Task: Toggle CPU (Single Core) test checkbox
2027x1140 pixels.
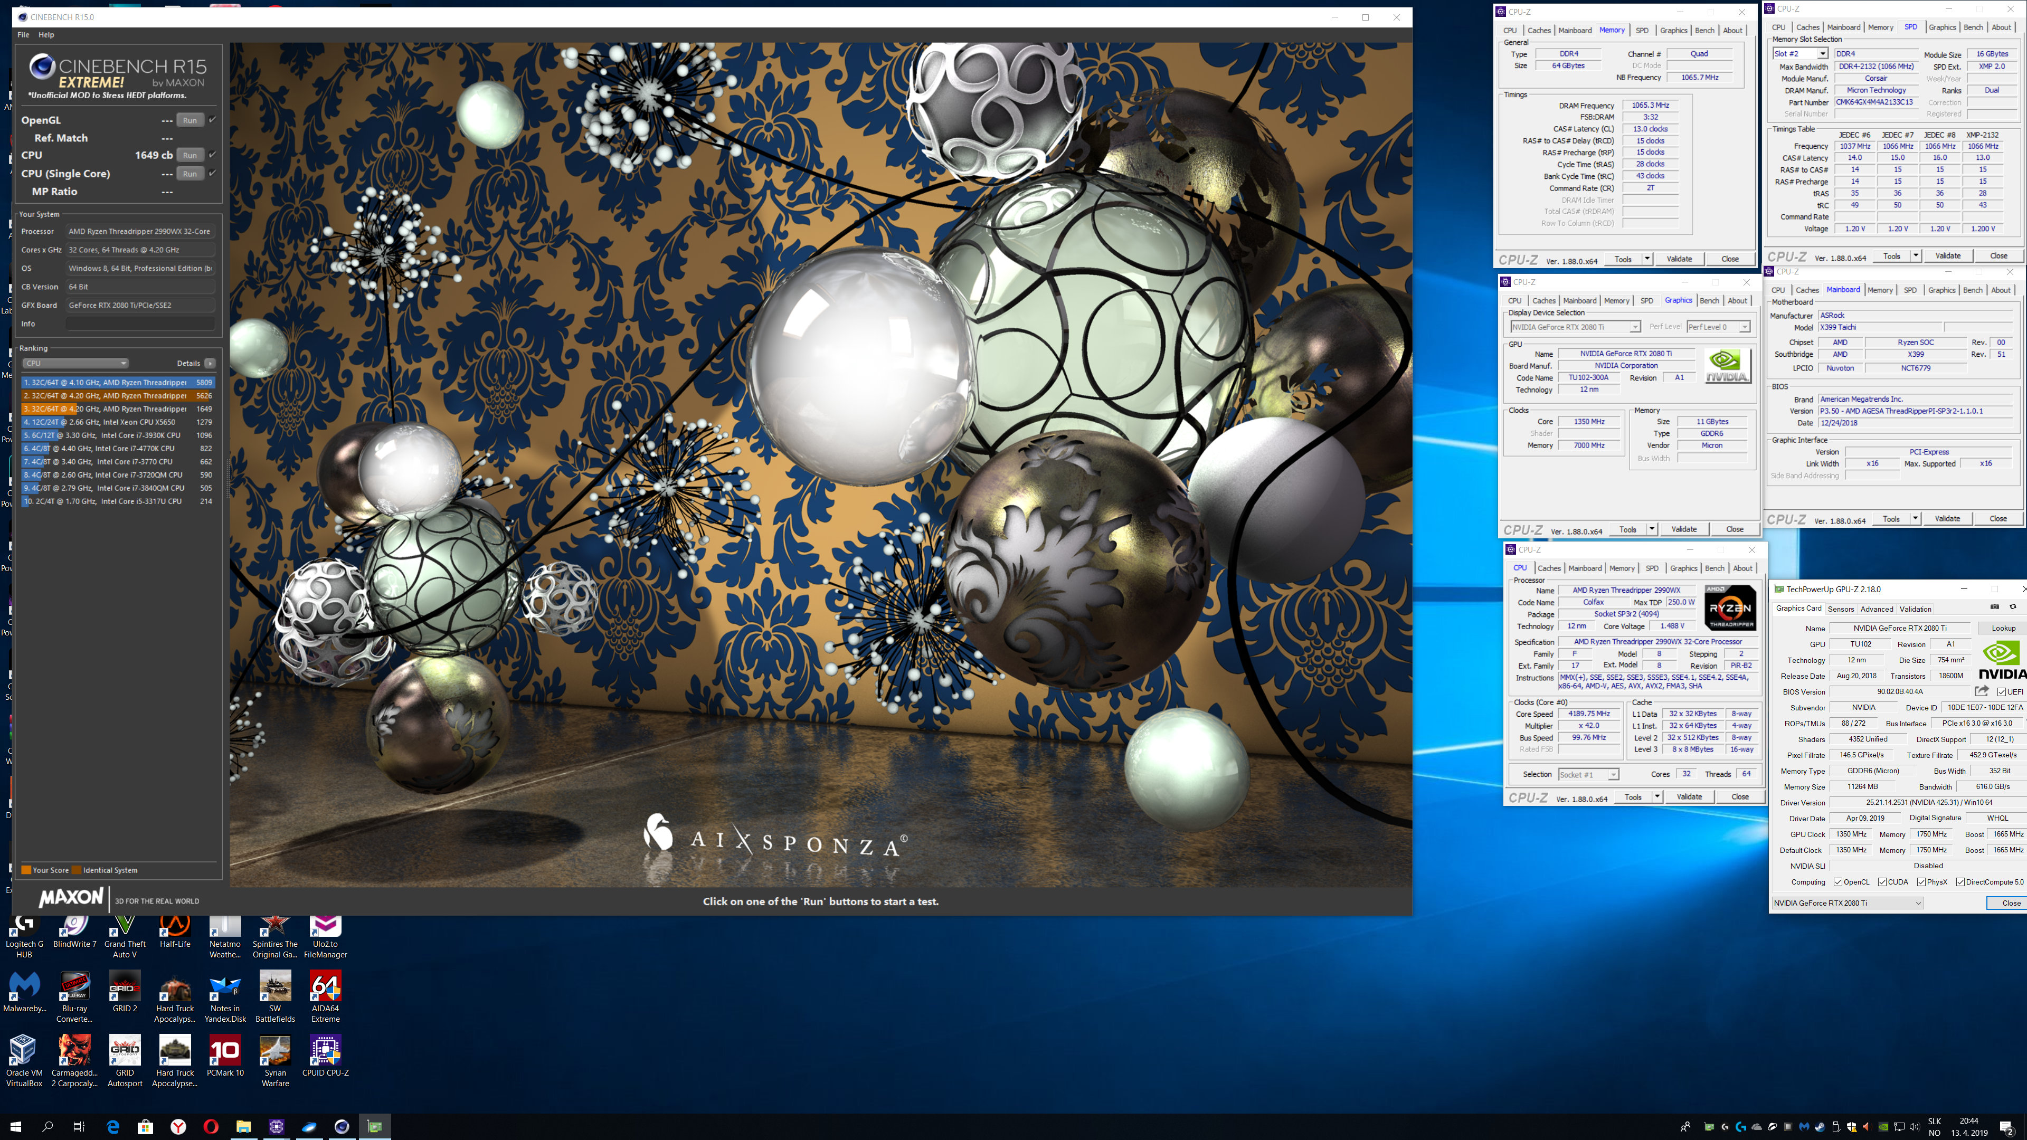Action: pos(212,173)
